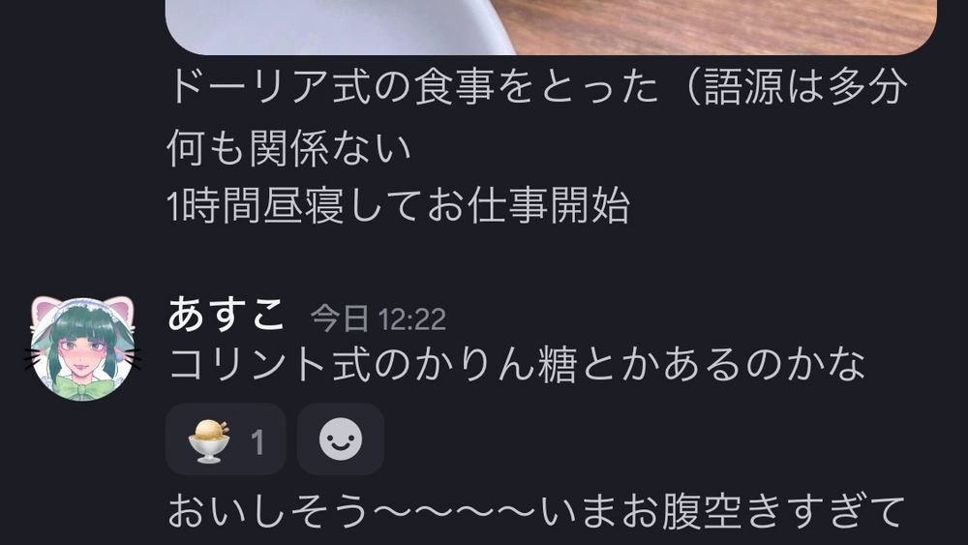Tap the words 語源は多分 in message
968x545 pixels.
(x=804, y=86)
